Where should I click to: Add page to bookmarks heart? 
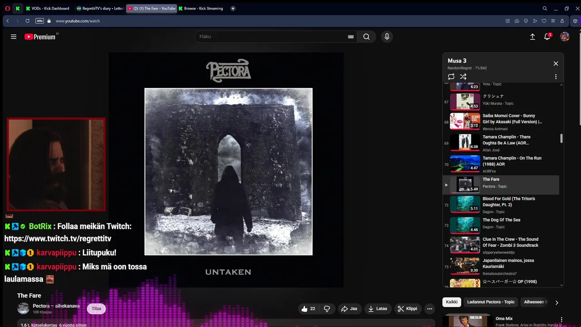point(544,21)
